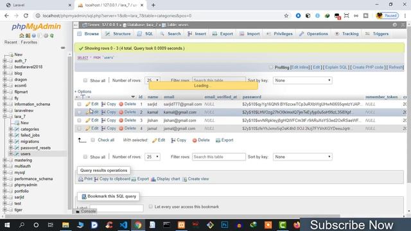Click Copy to clipboard icon

[96, 179]
